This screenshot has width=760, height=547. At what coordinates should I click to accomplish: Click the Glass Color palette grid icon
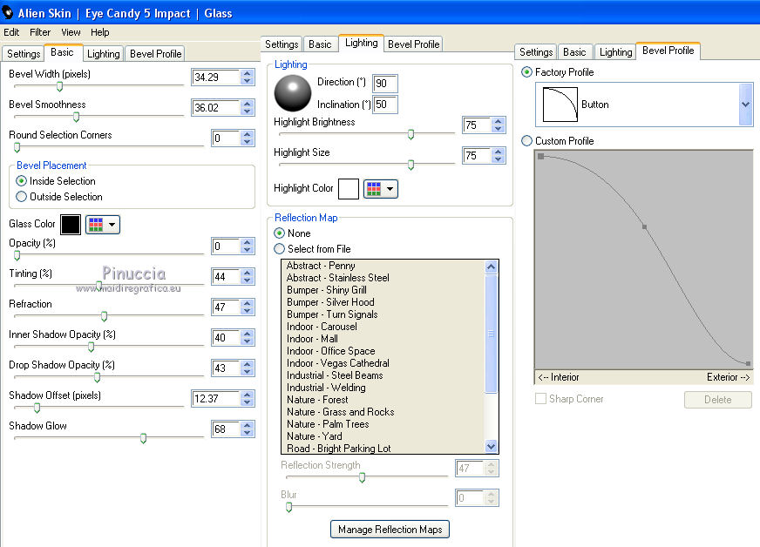pyautogui.click(x=96, y=225)
